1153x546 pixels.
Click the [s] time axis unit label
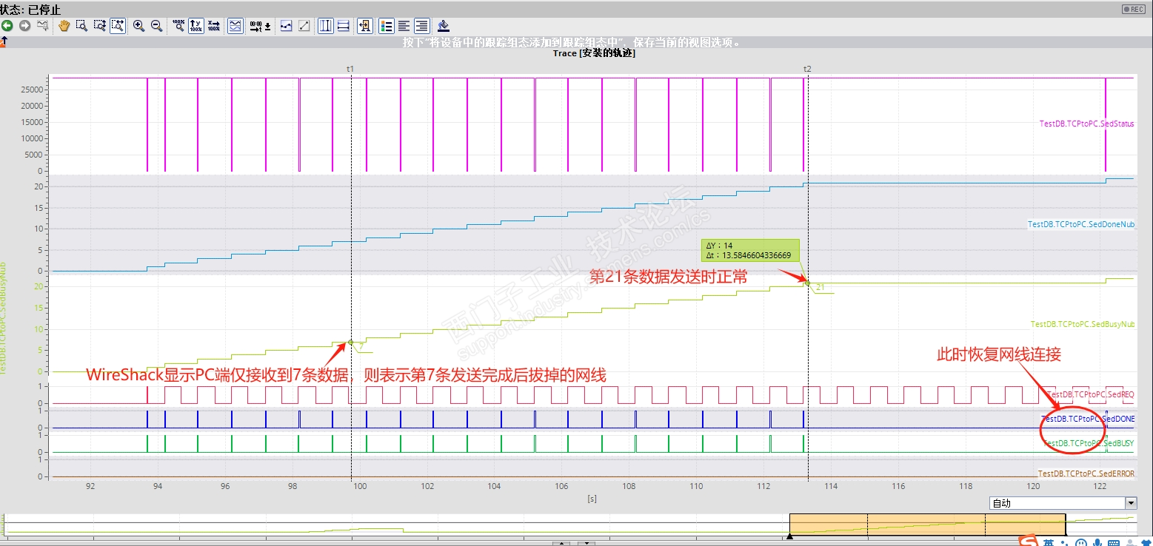(592, 499)
